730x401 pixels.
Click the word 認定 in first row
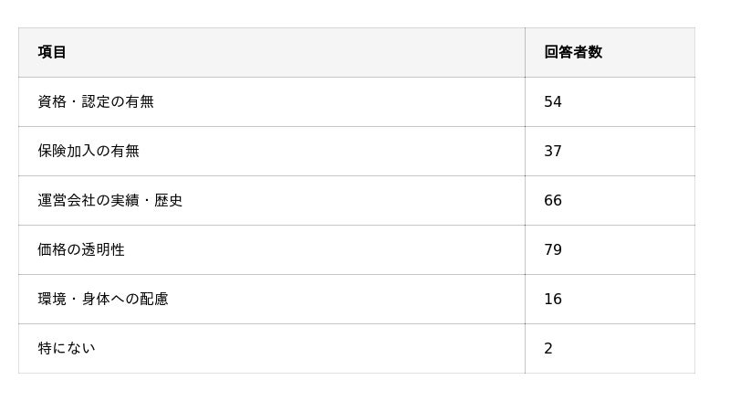(96, 101)
